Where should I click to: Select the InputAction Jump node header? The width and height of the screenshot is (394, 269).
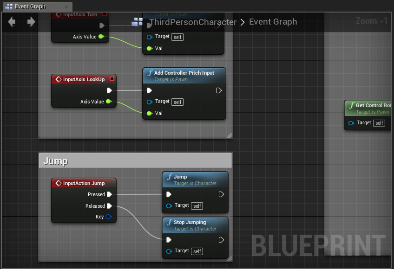(x=84, y=183)
